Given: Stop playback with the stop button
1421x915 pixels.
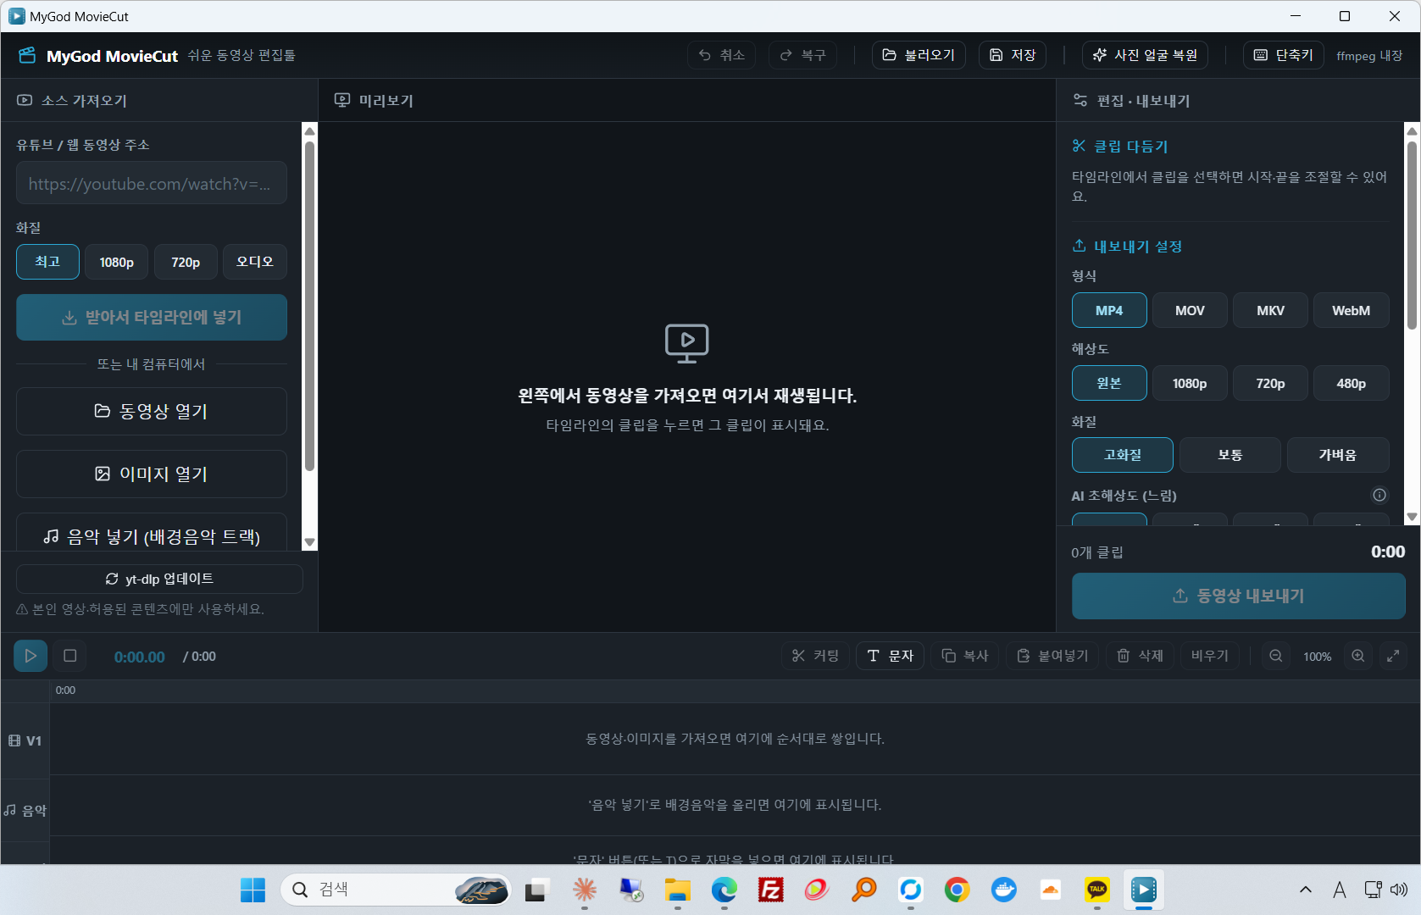Looking at the screenshot, I should click(x=70, y=656).
